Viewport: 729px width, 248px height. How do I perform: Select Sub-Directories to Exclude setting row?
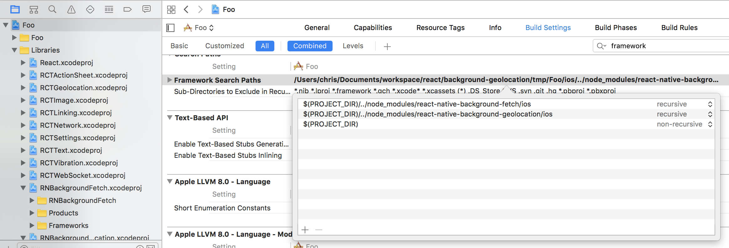tap(232, 91)
